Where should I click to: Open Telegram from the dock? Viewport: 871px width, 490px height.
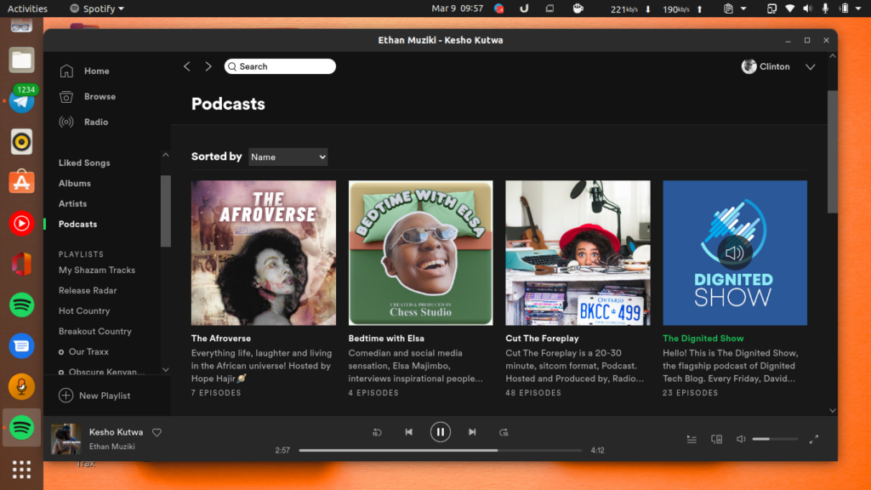(21, 101)
